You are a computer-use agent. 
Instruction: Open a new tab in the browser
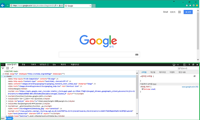tap(94, 6)
